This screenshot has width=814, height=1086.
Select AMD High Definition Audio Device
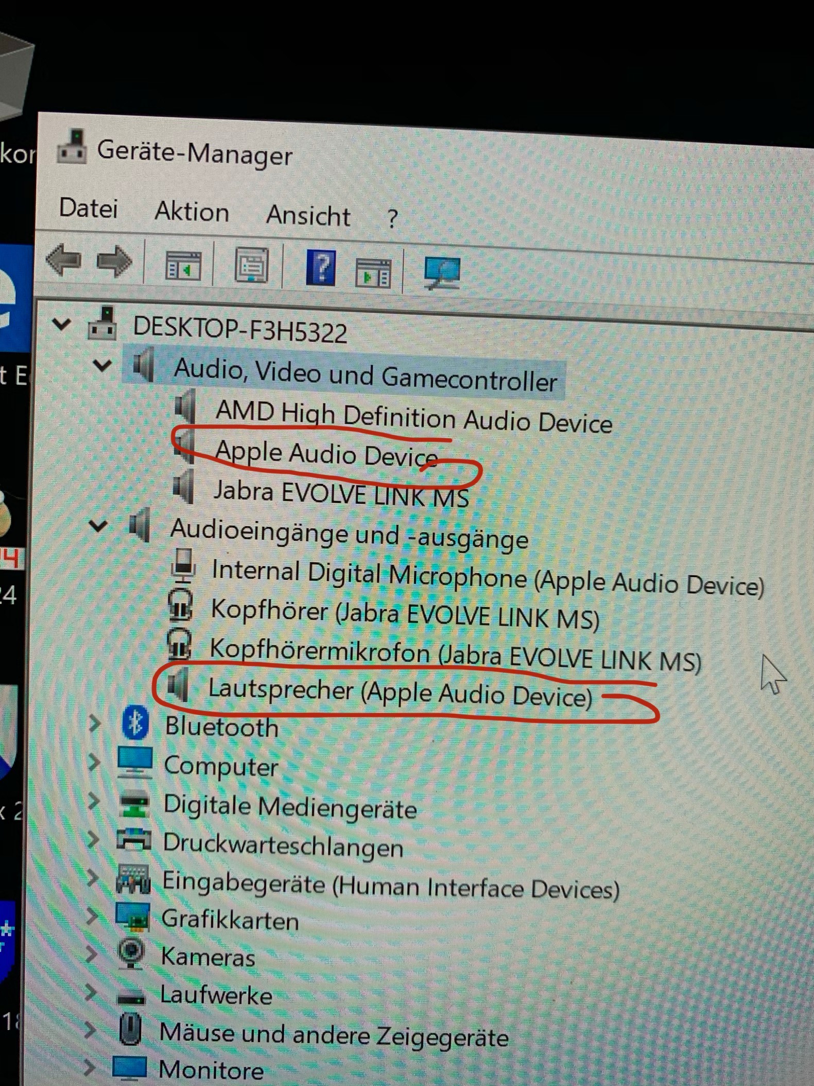[x=414, y=417]
